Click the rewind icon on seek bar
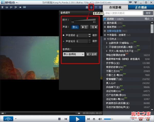This screenshot has height=122, width=154. (3, 113)
